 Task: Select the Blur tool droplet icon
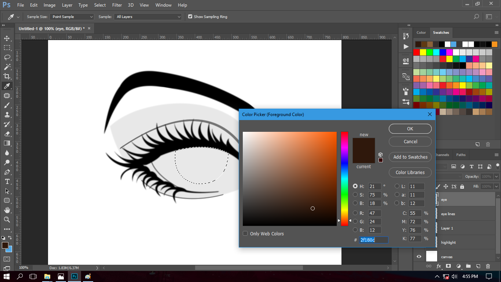pyautogui.click(x=7, y=153)
